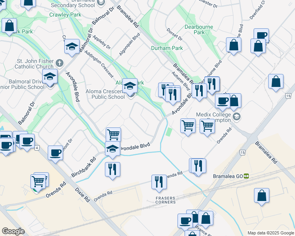This screenshot has width=295, height=236.
Task: Click the 'Dixie Rd' street label
Action: [82, 195]
